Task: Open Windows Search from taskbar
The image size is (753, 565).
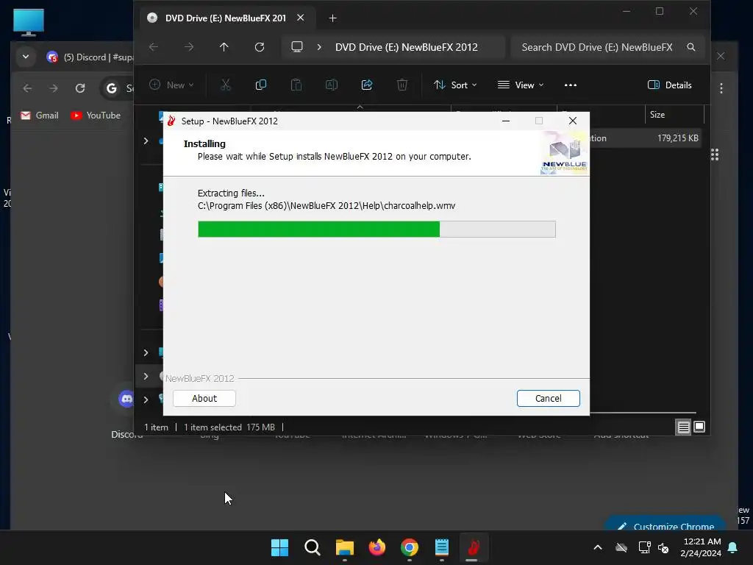Action: coord(312,547)
